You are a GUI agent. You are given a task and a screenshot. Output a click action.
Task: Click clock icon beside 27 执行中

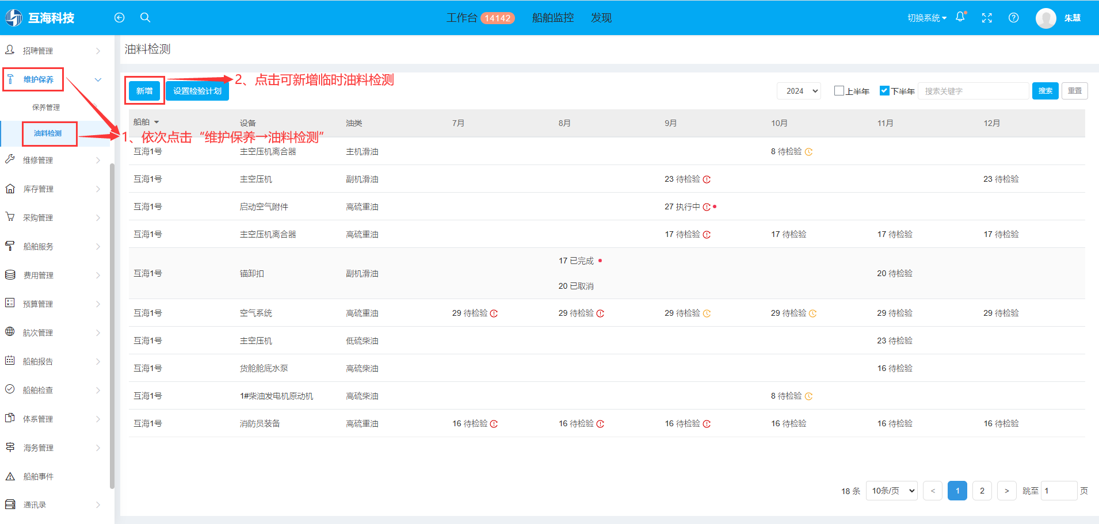click(707, 207)
